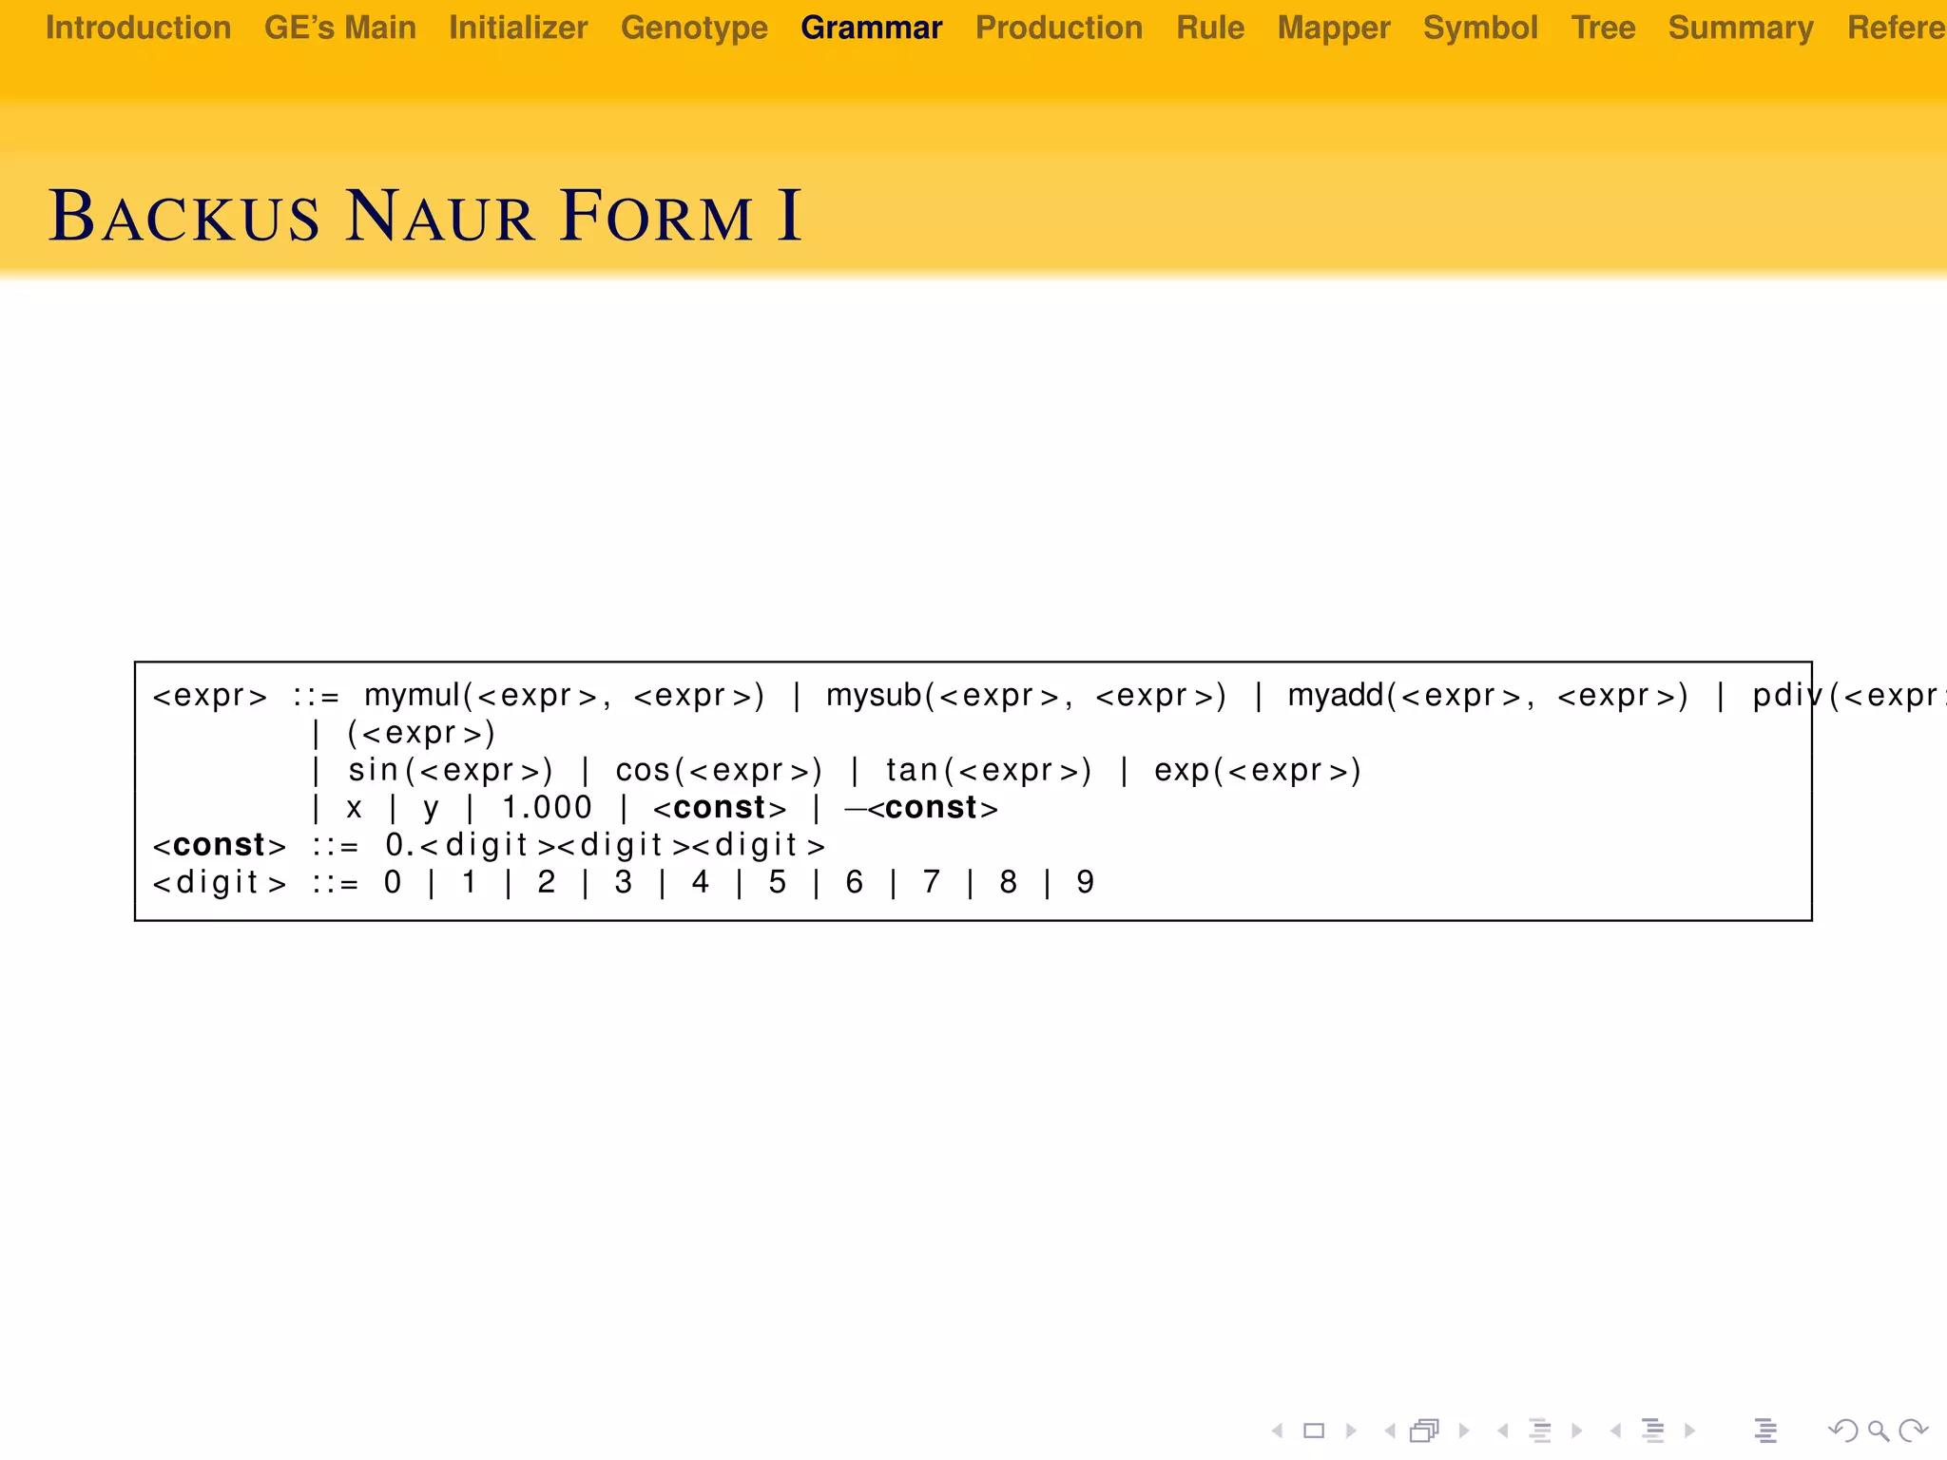Screen dimensions: 1947x1460
Task: Click the "exp(<expr>)" production
Action: 1259,770
